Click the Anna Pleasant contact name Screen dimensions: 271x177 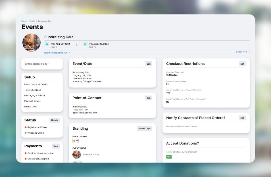(80, 107)
